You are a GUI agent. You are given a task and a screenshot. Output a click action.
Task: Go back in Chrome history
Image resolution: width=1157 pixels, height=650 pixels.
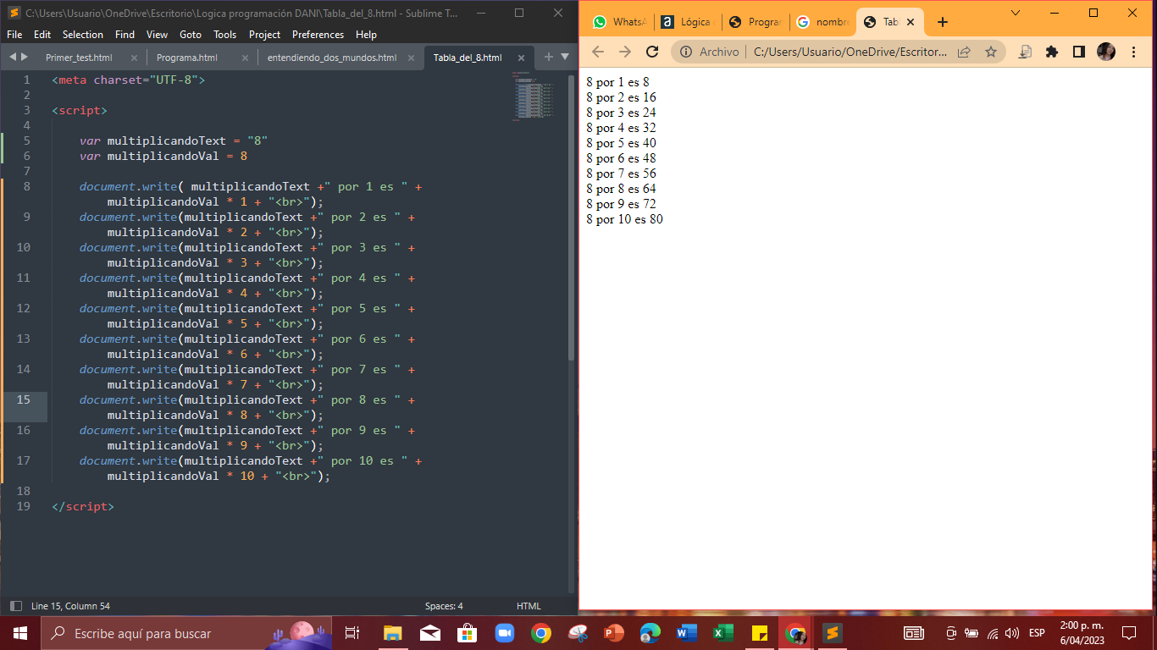[x=598, y=52]
